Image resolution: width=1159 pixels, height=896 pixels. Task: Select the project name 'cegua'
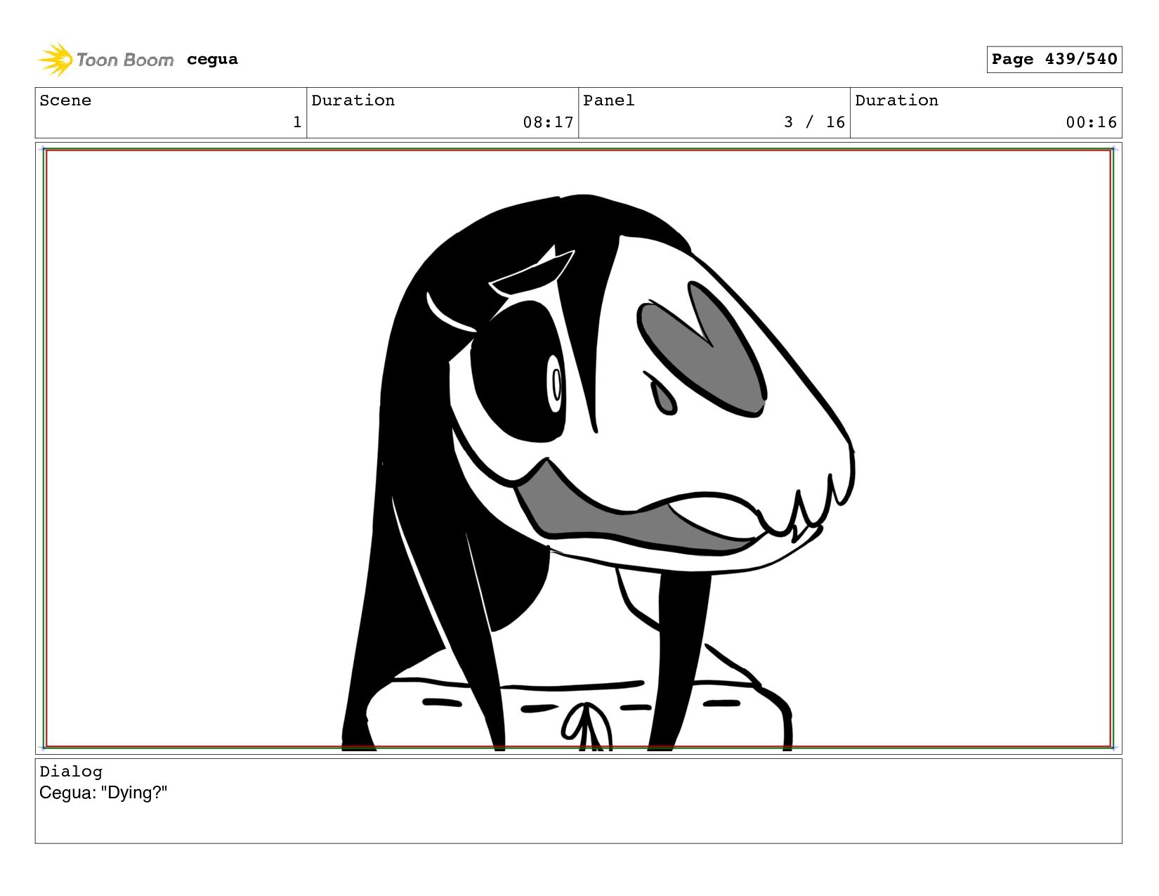[212, 60]
